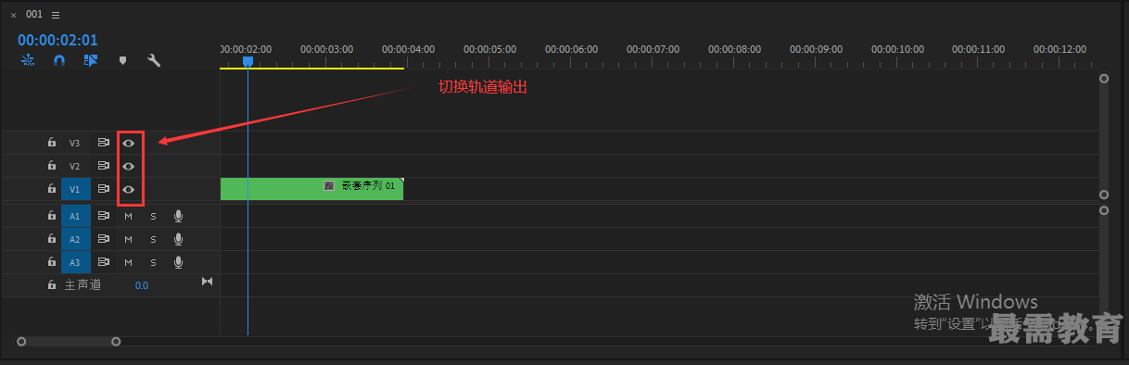
Task: Target the V3 track header
Action: click(x=76, y=144)
